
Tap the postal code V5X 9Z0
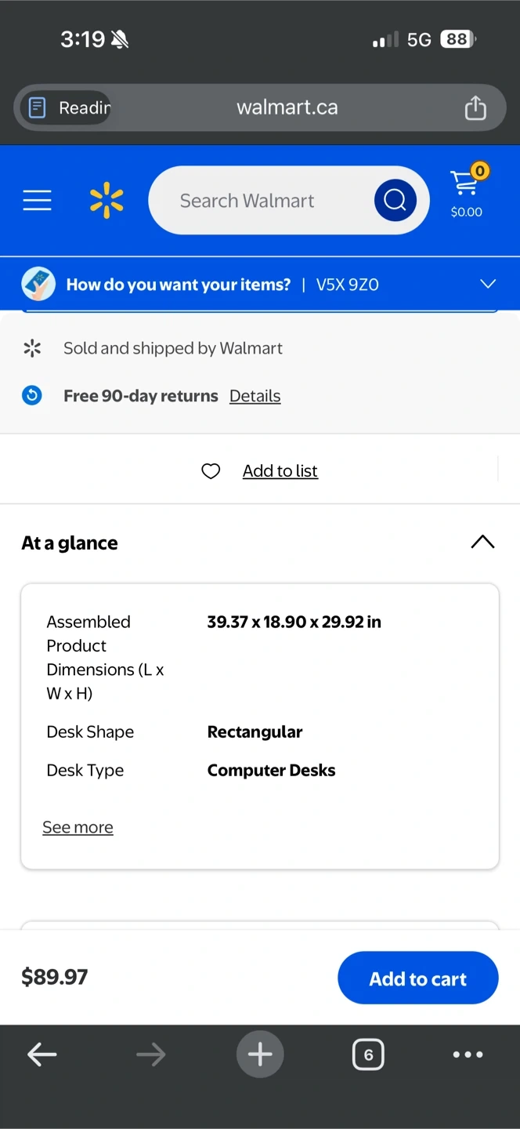tap(347, 285)
